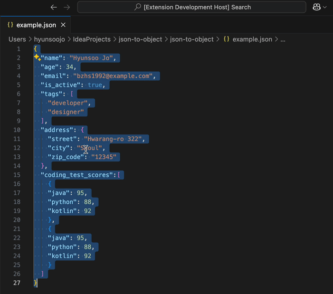Click the "email" key text
333x294 pixels.
[x=53, y=76]
